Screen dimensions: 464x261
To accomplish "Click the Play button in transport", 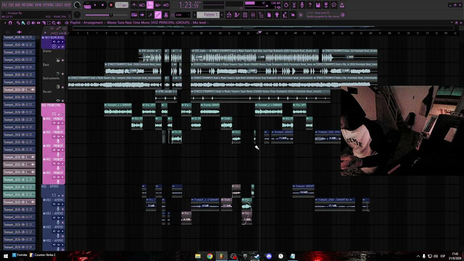I will point(95,5).
